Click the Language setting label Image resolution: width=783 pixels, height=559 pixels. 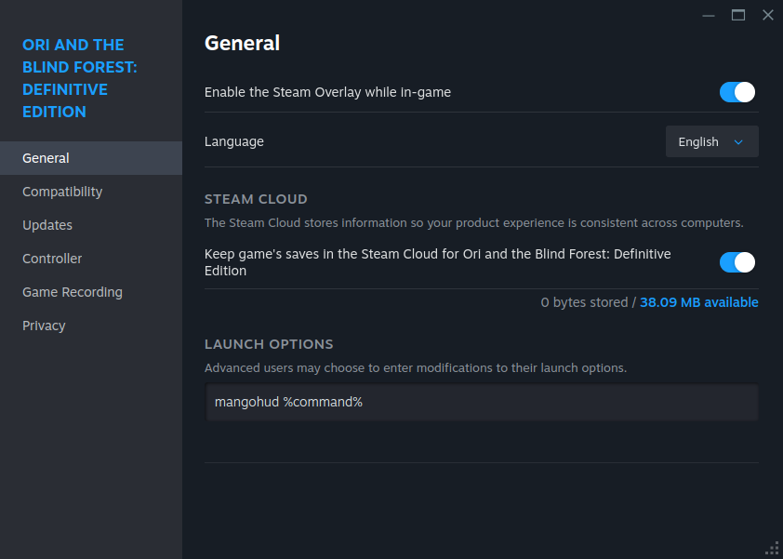coord(234,142)
